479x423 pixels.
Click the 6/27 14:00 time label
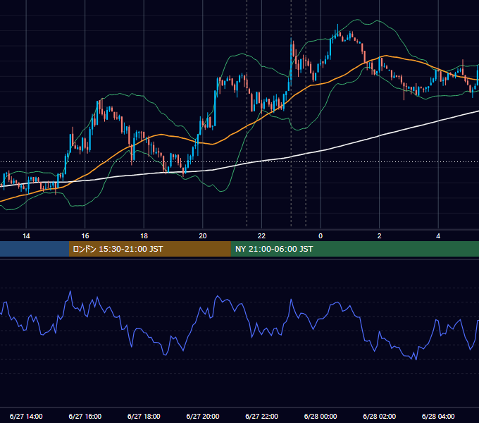(26, 416)
